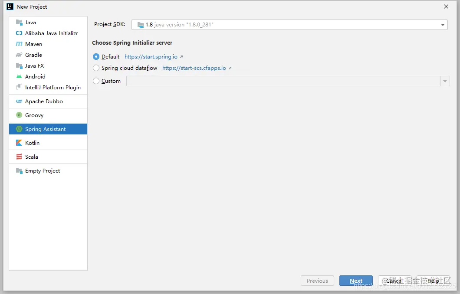The image size is (460, 294).
Task: Click the Apache Dubbo icon
Action: point(19,101)
